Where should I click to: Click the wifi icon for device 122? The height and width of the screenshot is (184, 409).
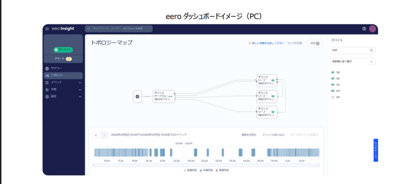click(x=333, y=73)
